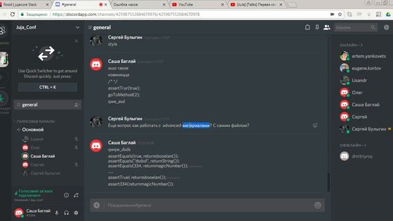393x221 pixels.
Task: Close the #general browser tab
Action: coord(106,4)
